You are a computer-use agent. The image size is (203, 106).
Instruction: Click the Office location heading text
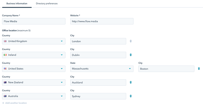(x=9, y=31)
